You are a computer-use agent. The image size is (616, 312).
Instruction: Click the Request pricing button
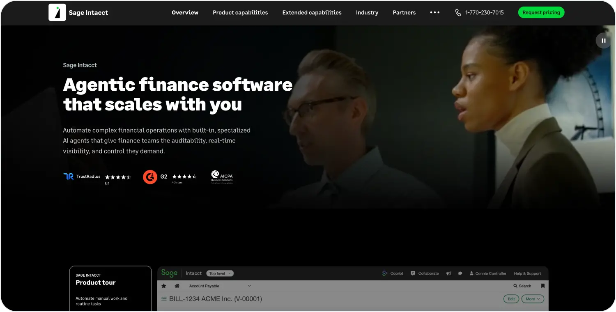tap(541, 12)
